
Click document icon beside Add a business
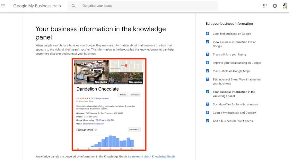pos(207,121)
